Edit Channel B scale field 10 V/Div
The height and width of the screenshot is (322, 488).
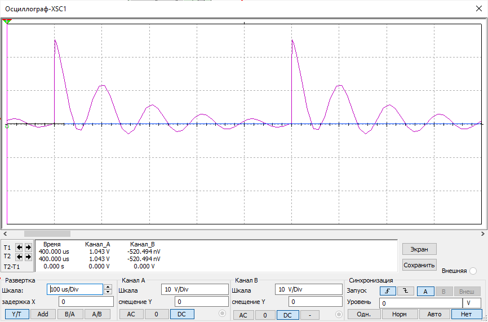pyautogui.click(x=309, y=289)
